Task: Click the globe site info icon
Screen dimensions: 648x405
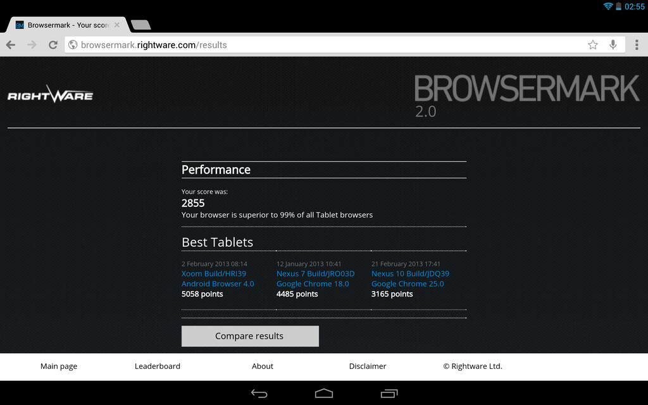Action: pyautogui.click(x=73, y=45)
